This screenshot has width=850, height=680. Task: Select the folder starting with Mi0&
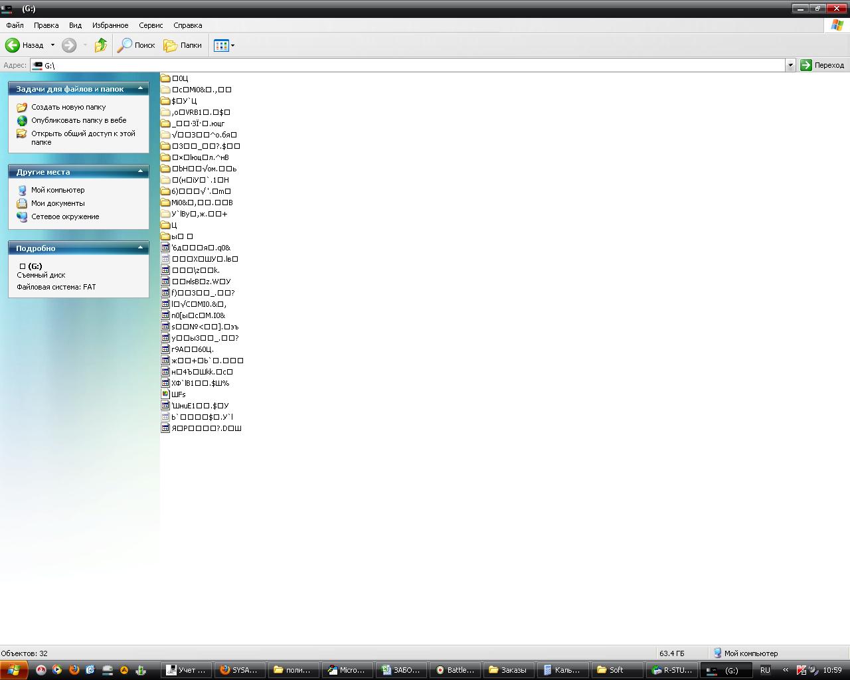[197, 203]
